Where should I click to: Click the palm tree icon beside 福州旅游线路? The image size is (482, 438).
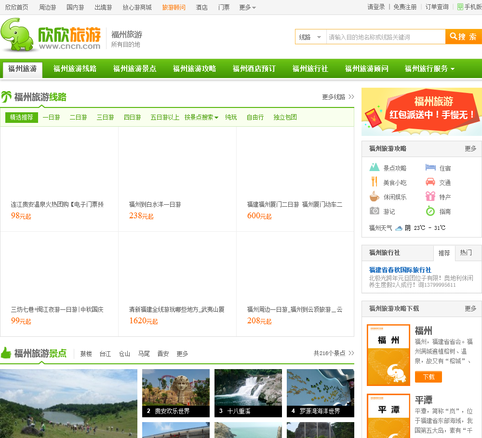(6, 96)
